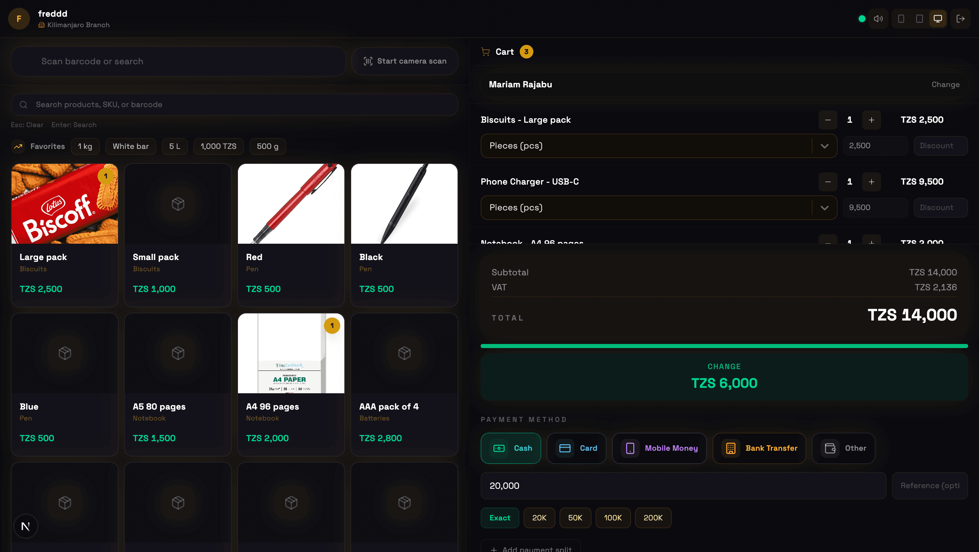Switch to phone layout icon
The width and height of the screenshot is (979, 552).
(901, 19)
